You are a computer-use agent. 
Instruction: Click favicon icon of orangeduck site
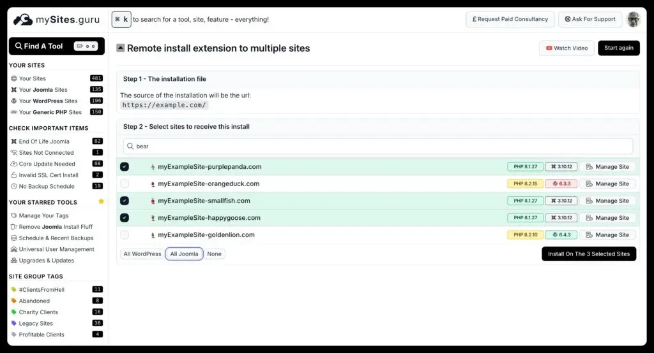[153, 184]
